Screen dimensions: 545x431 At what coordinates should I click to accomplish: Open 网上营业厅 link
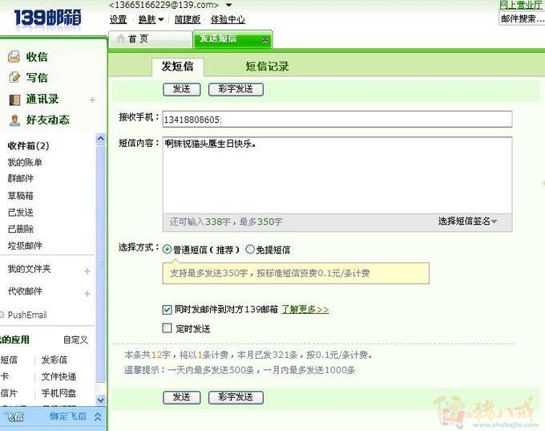click(522, 5)
